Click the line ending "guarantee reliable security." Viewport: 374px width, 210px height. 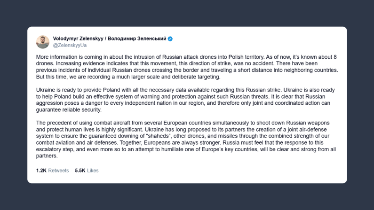coord(69,109)
